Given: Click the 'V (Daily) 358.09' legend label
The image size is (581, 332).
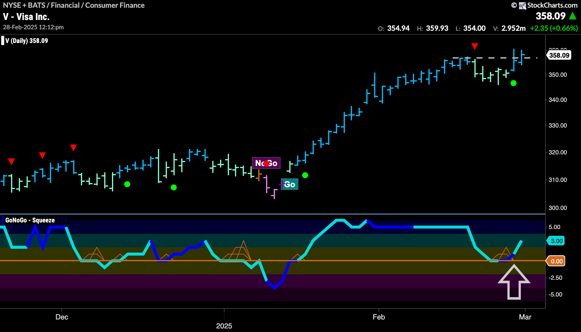Looking at the screenshot, I should [x=27, y=41].
